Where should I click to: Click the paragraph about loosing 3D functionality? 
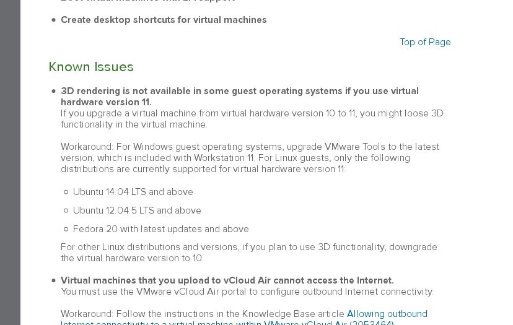pyautogui.click(x=252, y=119)
